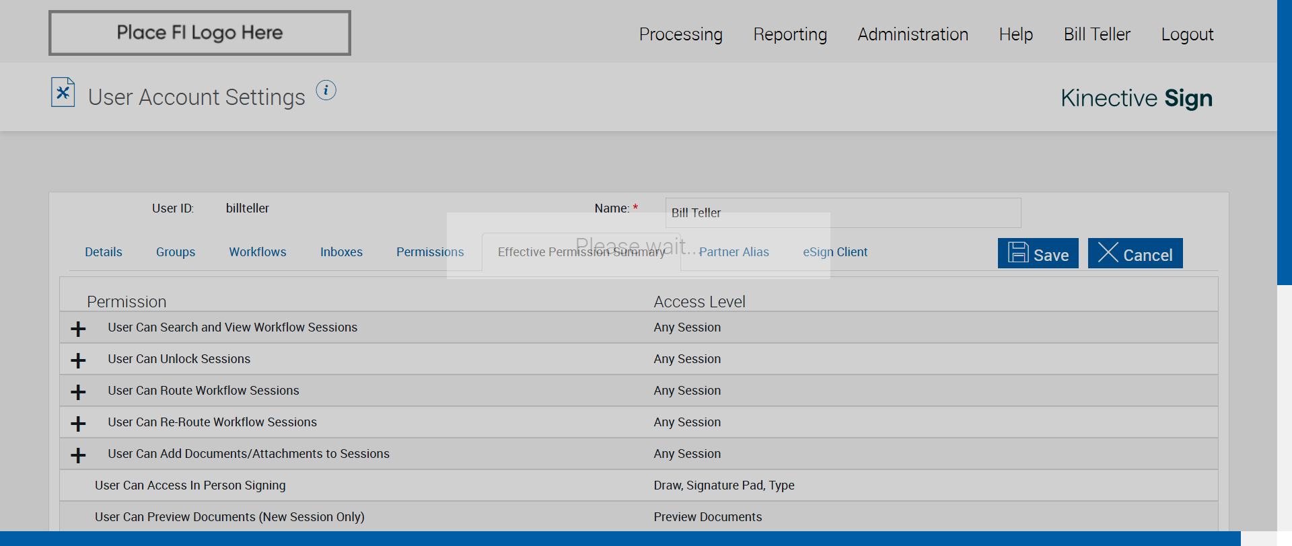
Task: Open the Processing menu
Action: coord(680,34)
